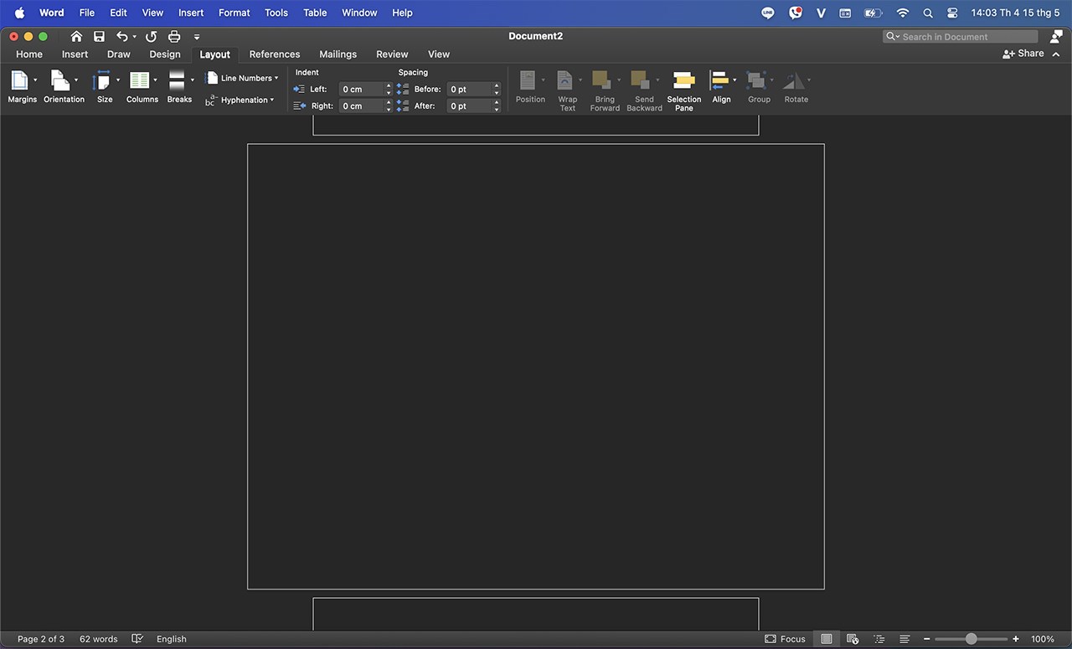The width and height of the screenshot is (1072, 649).
Task: Click the Indent Left field
Action: [361, 89]
